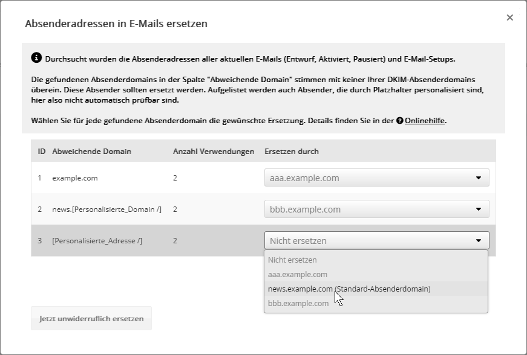Click the 'Ersetzen durch' column header

point(291,151)
